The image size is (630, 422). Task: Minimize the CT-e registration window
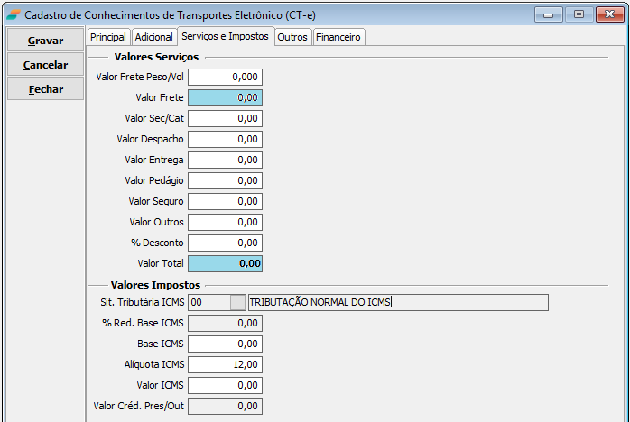(549, 14)
